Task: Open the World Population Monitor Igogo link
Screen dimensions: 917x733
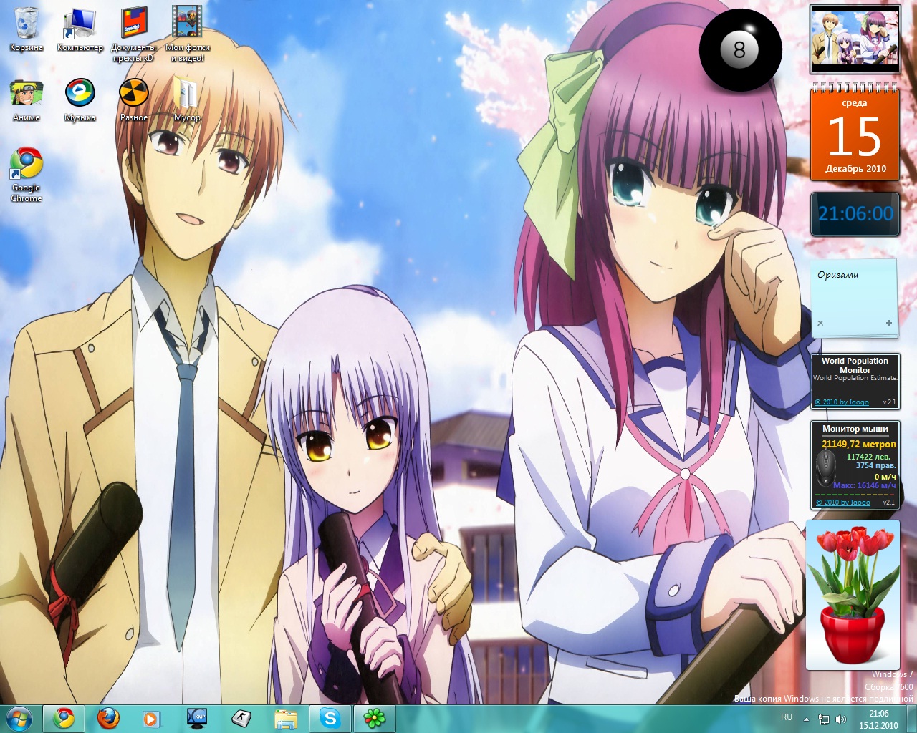Action: 842,402
